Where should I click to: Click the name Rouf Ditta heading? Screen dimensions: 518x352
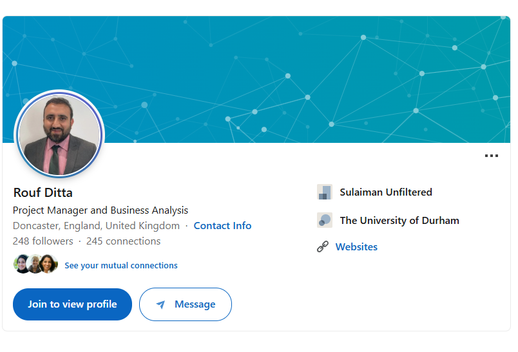[x=43, y=192]
